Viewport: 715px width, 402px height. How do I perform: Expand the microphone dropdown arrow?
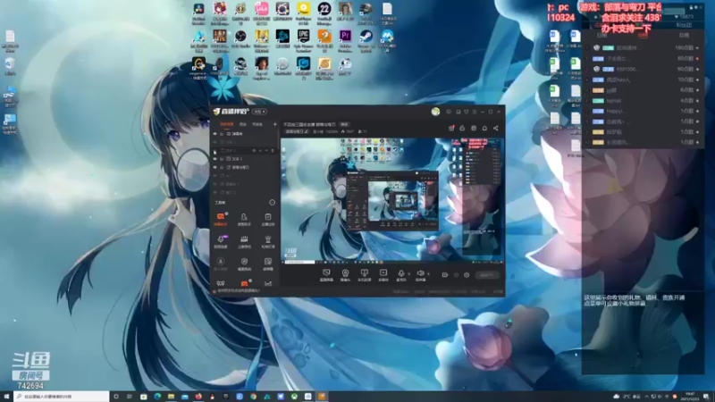point(408,274)
